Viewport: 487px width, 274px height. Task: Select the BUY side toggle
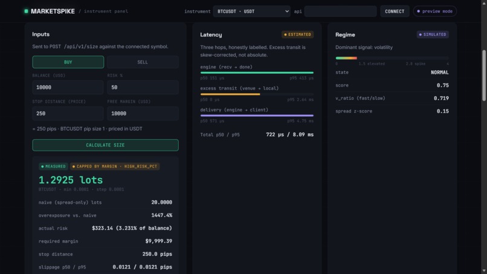[68, 62]
